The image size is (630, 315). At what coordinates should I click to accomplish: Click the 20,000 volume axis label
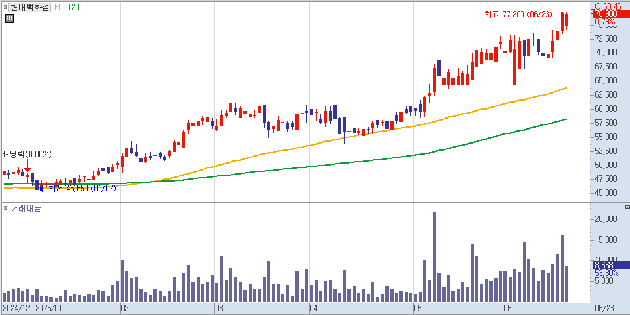(x=606, y=219)
